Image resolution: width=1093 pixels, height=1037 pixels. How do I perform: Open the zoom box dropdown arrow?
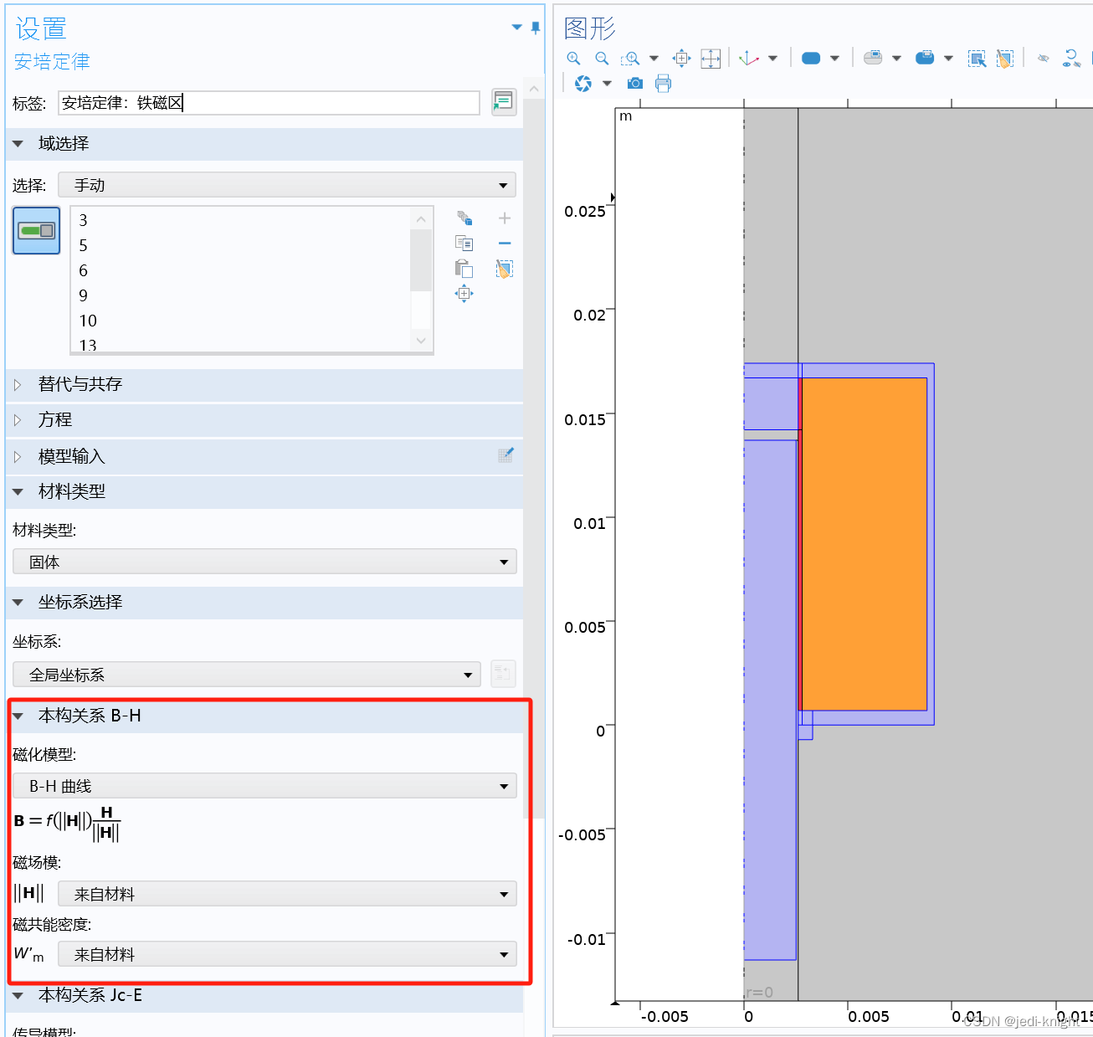pos(654,59)
